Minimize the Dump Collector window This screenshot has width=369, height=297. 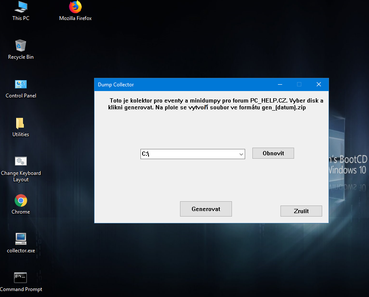point(280,85)
